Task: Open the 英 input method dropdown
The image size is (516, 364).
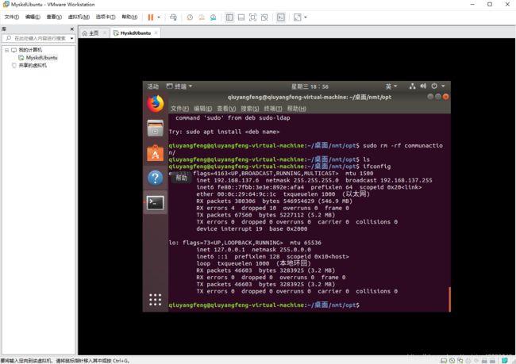Action: (391, 86)
